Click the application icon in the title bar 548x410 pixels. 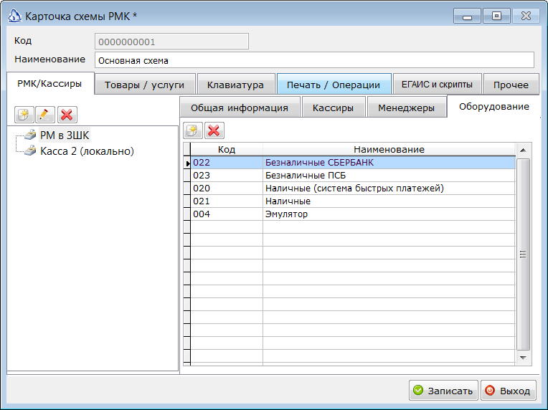pyautogui.click(x=14, y=16)
